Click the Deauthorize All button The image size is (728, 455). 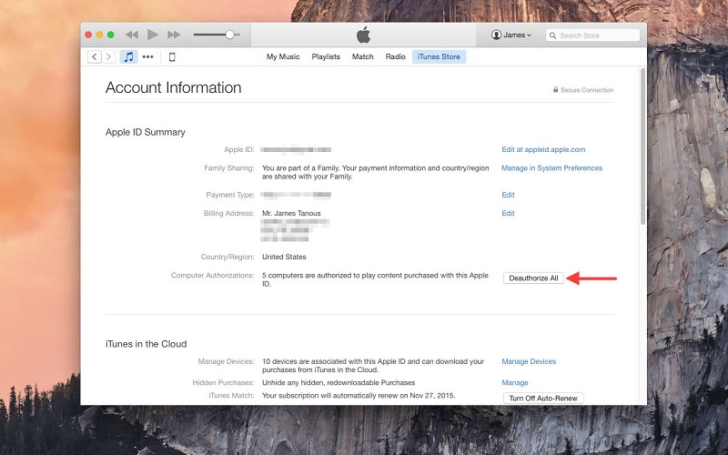coord(533,278)
